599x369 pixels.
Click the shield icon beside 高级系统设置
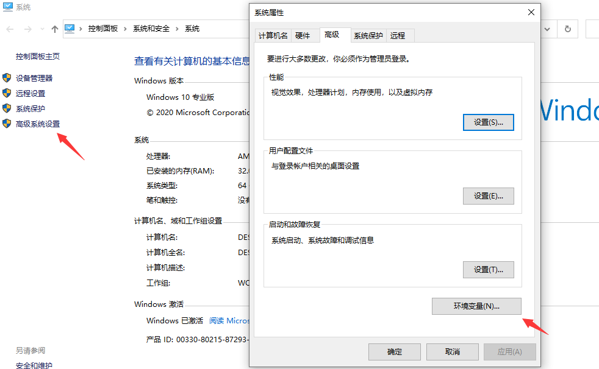pos(7,124)
